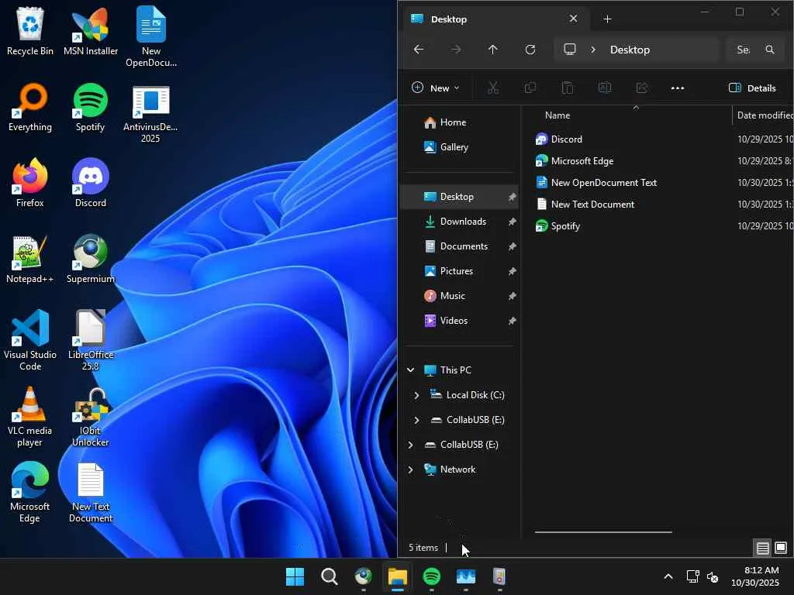Open Recycle Bin desktop icon
Image resolution: width=794 pixels, height=595 pixels.
coord(30,31)
